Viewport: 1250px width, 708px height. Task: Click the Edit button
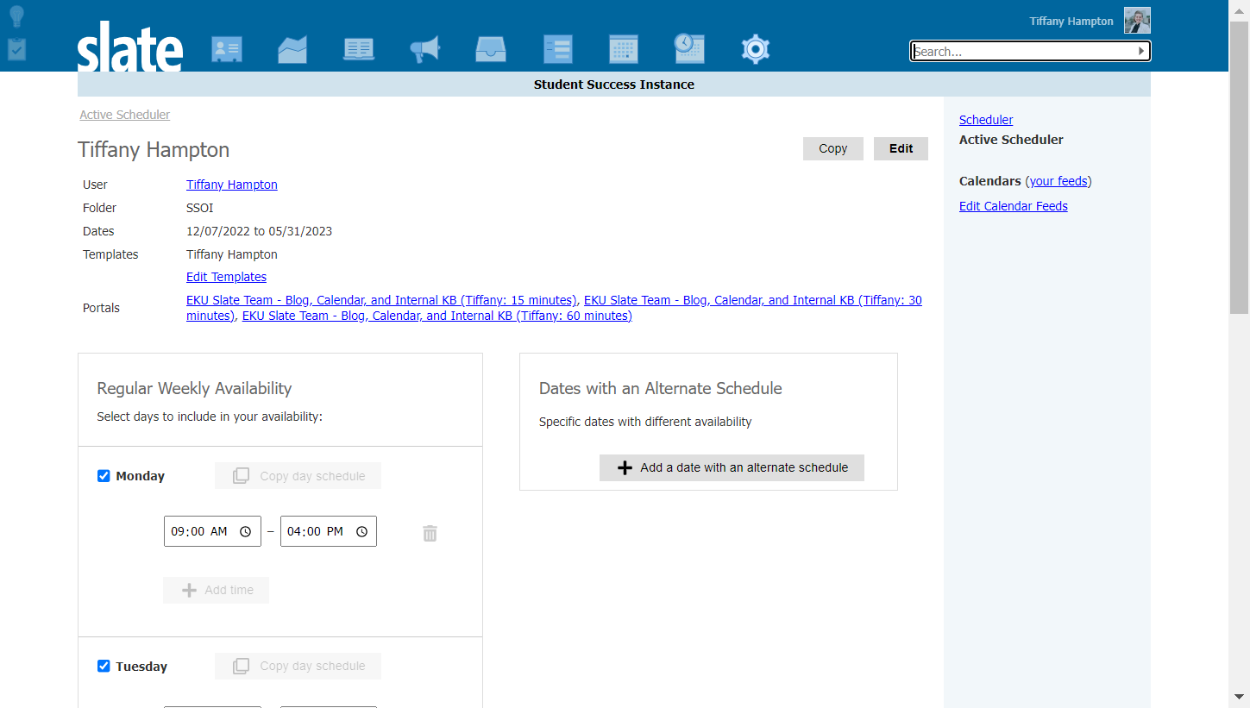coord(901,148)
